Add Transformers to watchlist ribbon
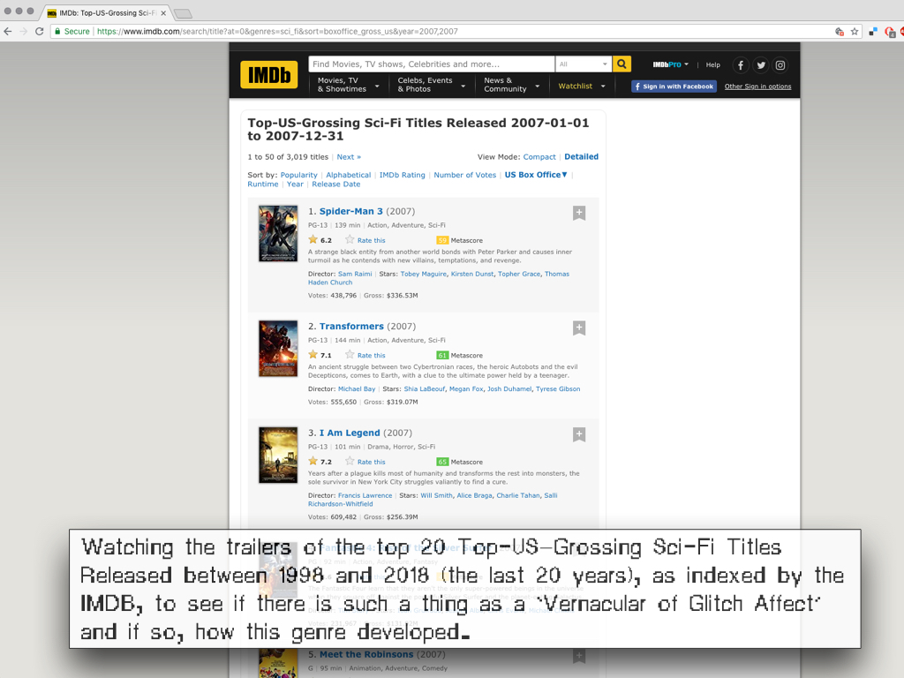This screenshot has width=904, height=678. pos(579,328)
